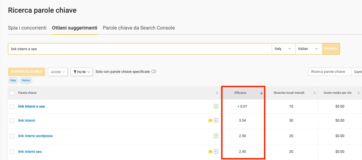Expand the FILTRI dropdown
Image resolution: width=362 pixels, height=160 pixels.
tap(81, 72)
